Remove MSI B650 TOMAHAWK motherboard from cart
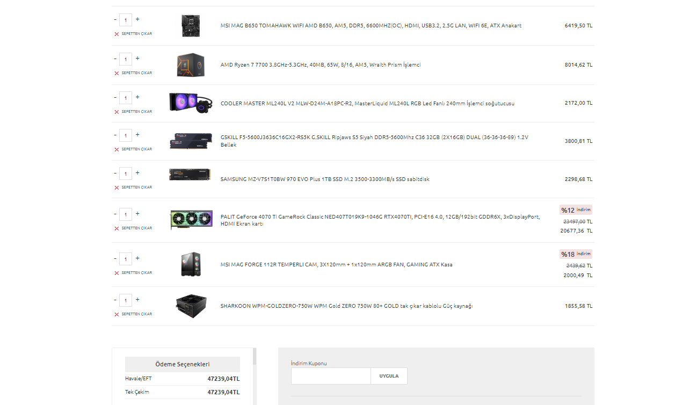 tap(133, 34)
